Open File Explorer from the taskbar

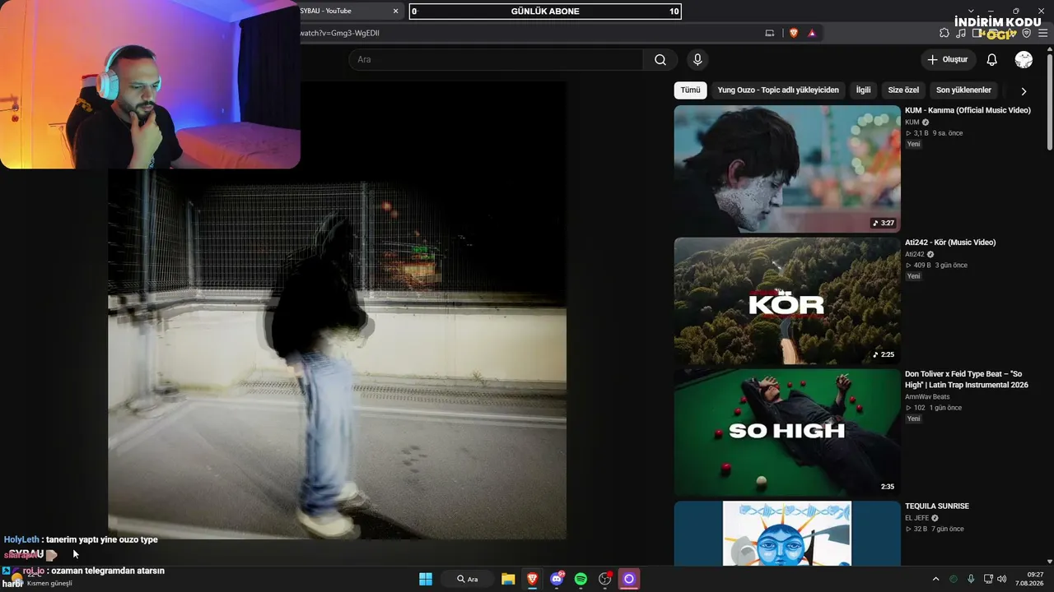point(508,579)
